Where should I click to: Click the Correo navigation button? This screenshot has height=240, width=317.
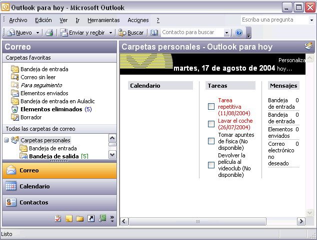[x=59, y=170]
